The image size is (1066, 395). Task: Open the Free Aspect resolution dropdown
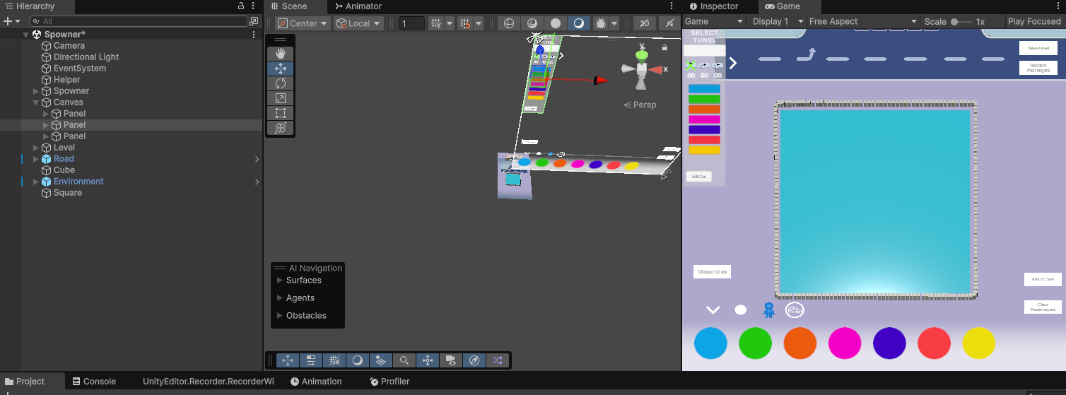862,21
